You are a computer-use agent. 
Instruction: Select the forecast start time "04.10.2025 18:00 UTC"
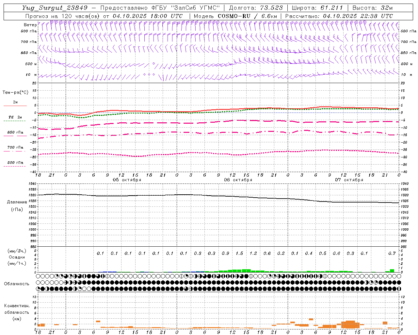[148, 16]
